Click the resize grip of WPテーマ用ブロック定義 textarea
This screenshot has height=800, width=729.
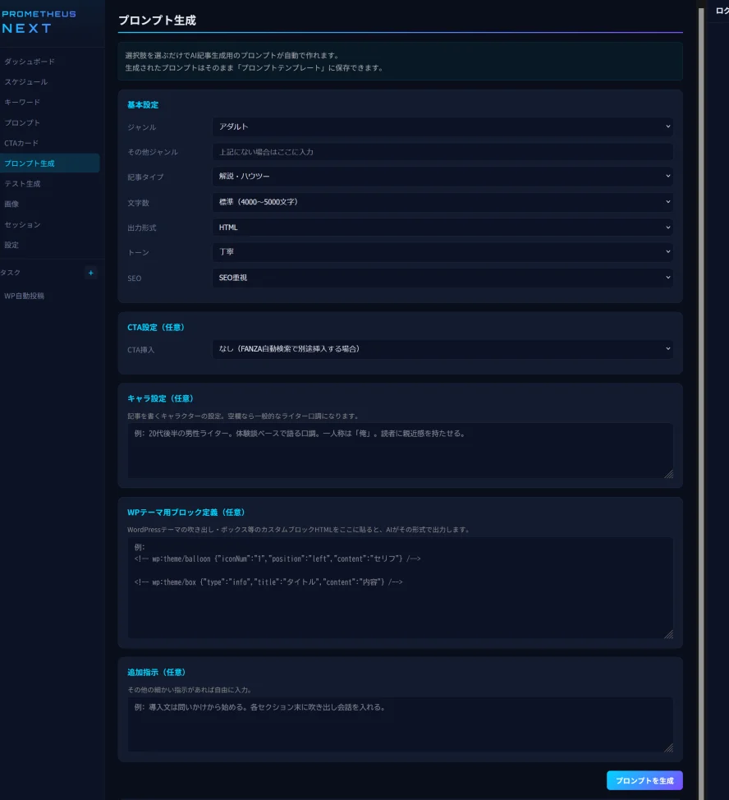(x=669, y=634)
